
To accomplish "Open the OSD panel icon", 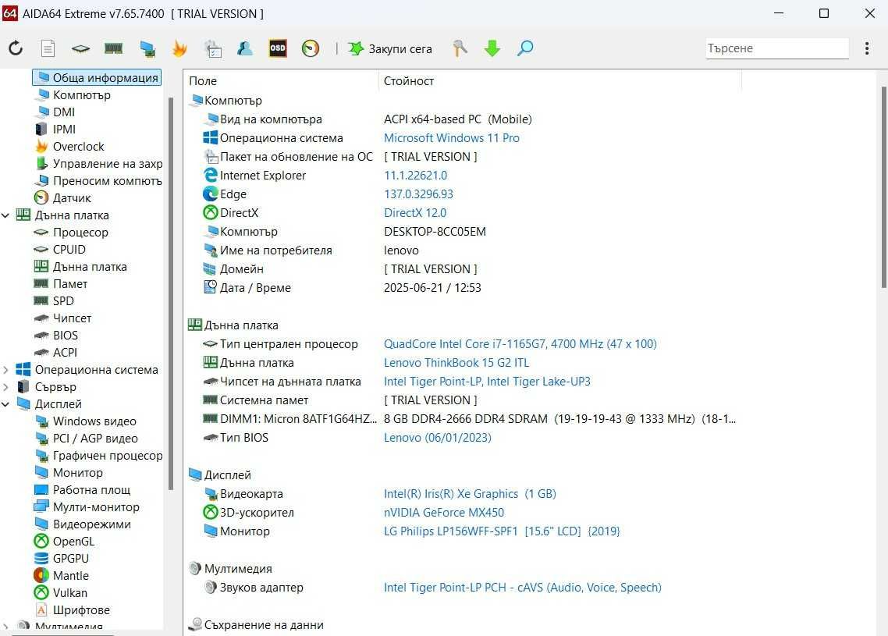I will coord(278,48).
